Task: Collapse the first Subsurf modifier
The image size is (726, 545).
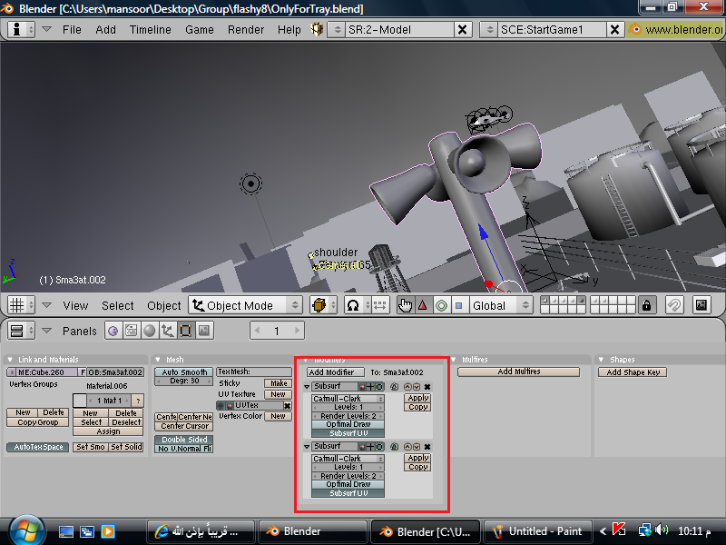Action: point(307,387)
